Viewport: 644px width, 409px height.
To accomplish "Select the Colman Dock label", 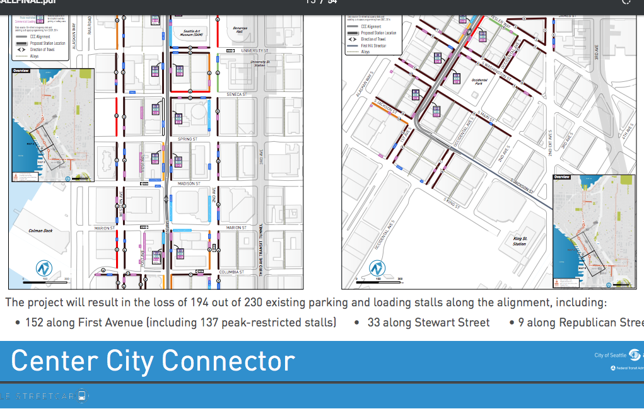I will pos(40,231).
